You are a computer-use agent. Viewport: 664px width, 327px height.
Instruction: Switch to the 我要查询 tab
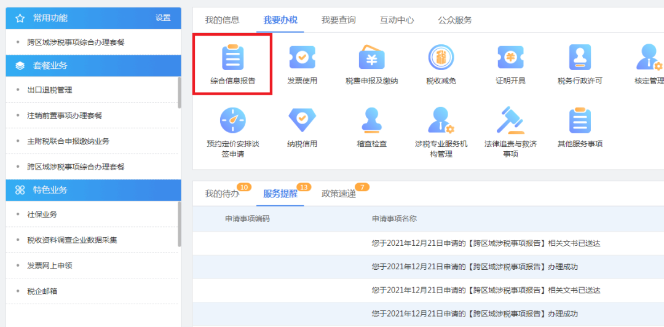338,20
